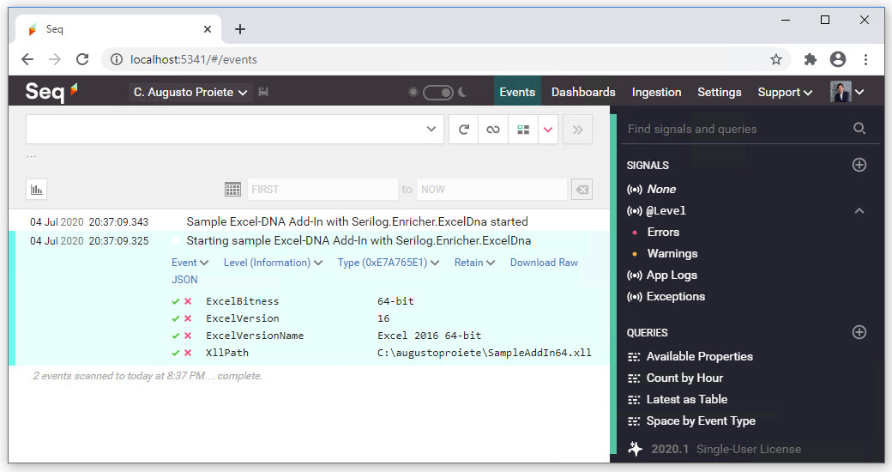
Task: Open the Events tab
Action: pos(517,92)
